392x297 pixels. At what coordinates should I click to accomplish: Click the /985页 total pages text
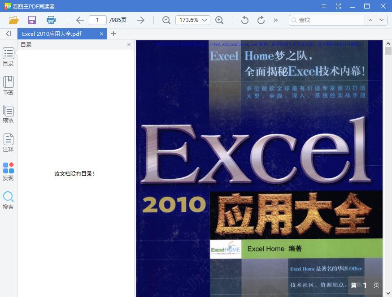point(118,20)
